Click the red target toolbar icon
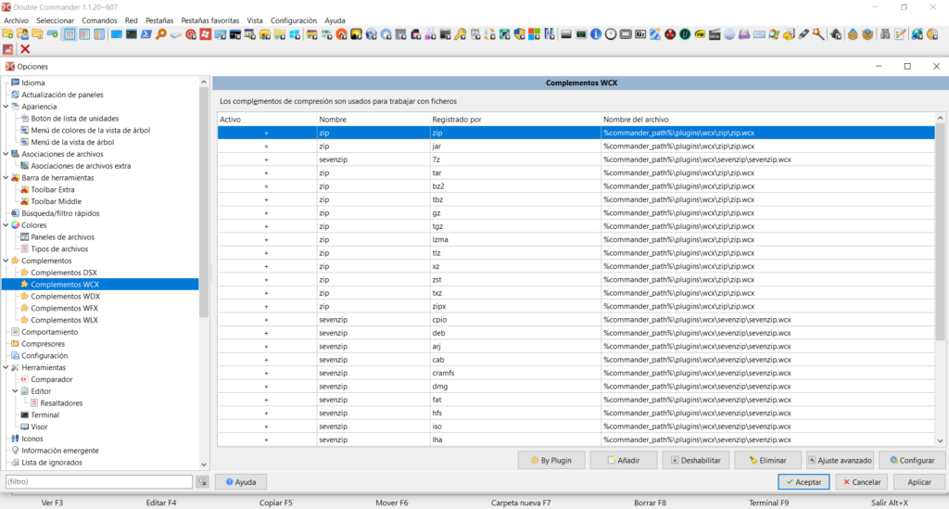Screen dimensions: 949x509 coord(191,34)
